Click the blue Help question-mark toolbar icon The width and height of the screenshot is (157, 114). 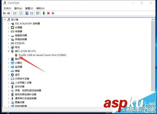(27, 13)
